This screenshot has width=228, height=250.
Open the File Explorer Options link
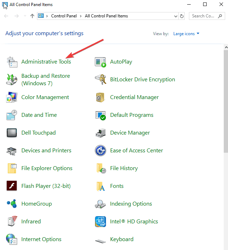point(47,168)
